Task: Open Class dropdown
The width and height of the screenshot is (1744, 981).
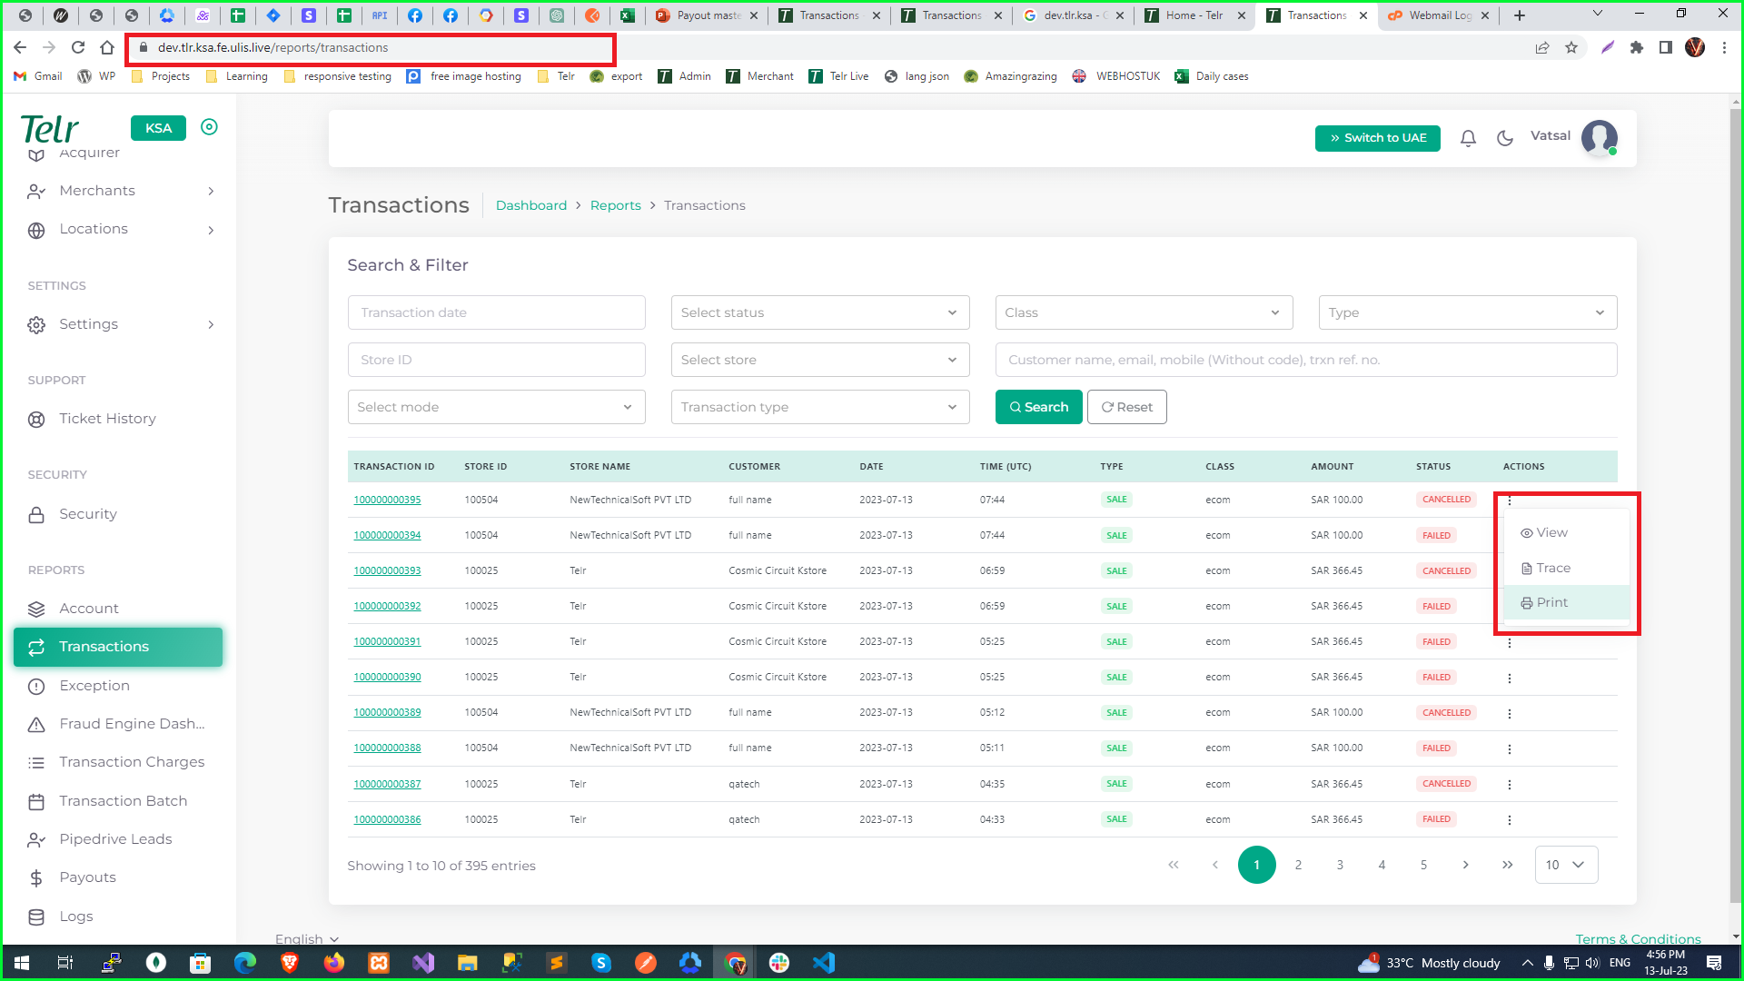Action: (x=1143, y=312)
